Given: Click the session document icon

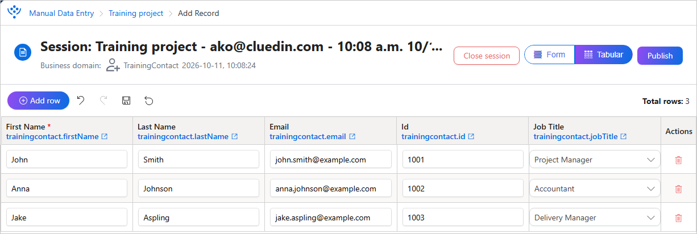Looking at the screenshot, I should click(23, 53).
